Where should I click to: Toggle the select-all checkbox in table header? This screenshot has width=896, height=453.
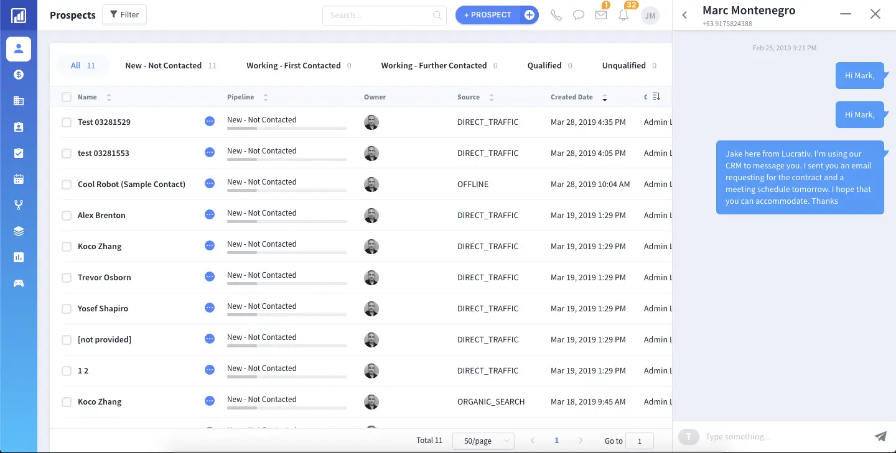(67, 97)
